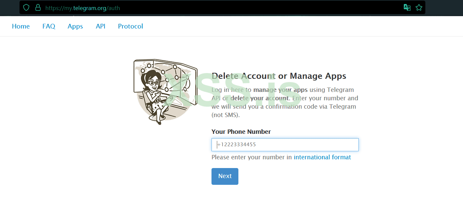Click the Your Phone Number label

[241, 131]
